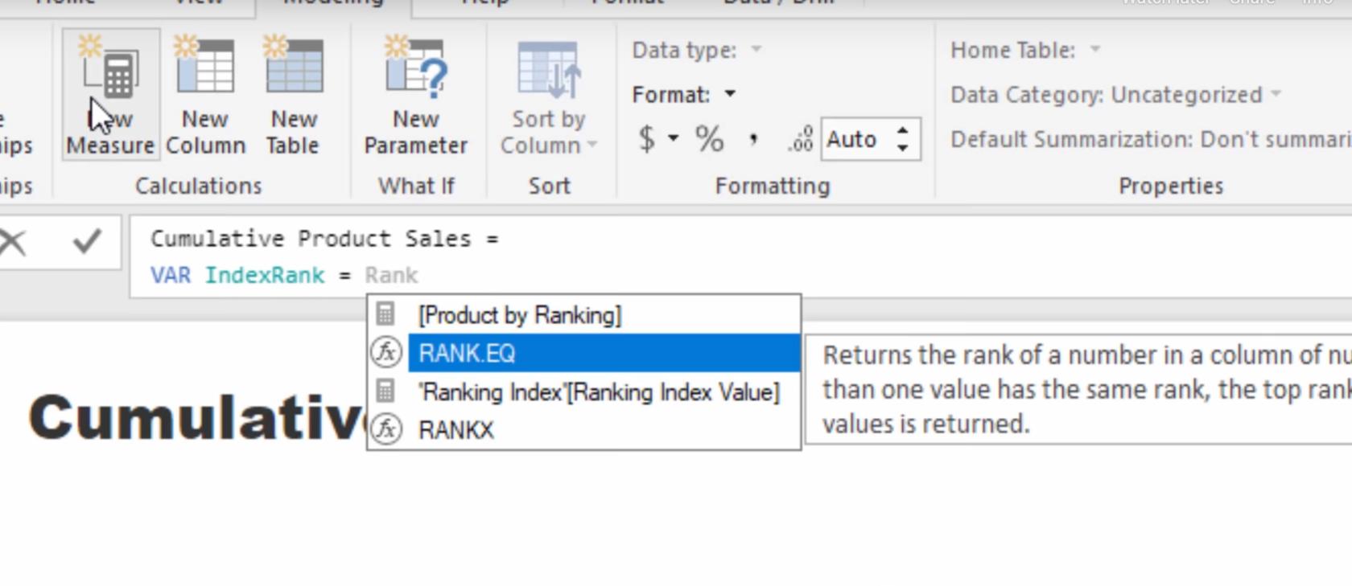Image resolution: width=1352 pixels, height=586 pixels.
Task: Click the Cumulative report title text
Action: tap(197, 417)
